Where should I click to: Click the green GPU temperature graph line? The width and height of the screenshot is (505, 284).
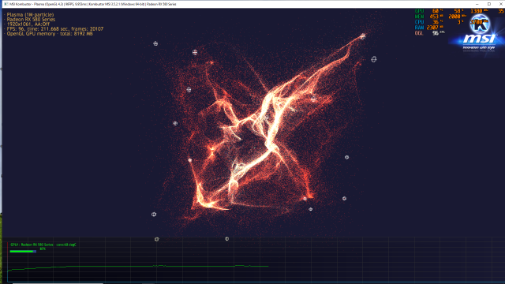(138, 267)
